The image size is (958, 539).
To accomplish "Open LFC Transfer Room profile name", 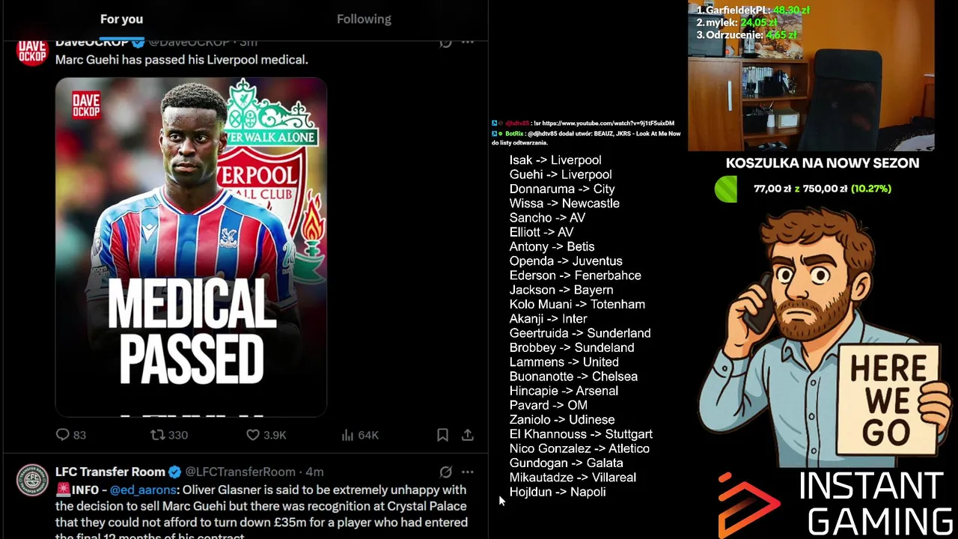I will point(110,472).
